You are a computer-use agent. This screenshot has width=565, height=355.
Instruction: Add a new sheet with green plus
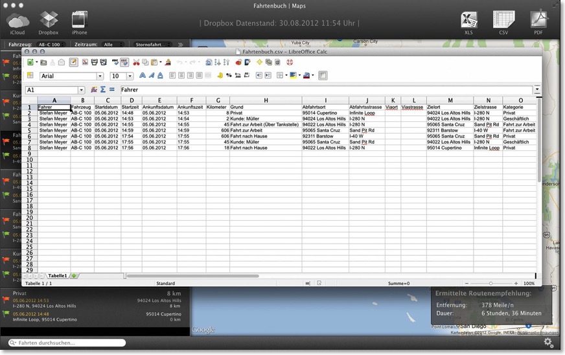pos(74,276)
